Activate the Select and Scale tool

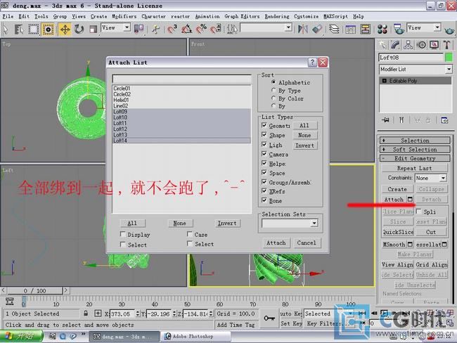pos(93,29)
